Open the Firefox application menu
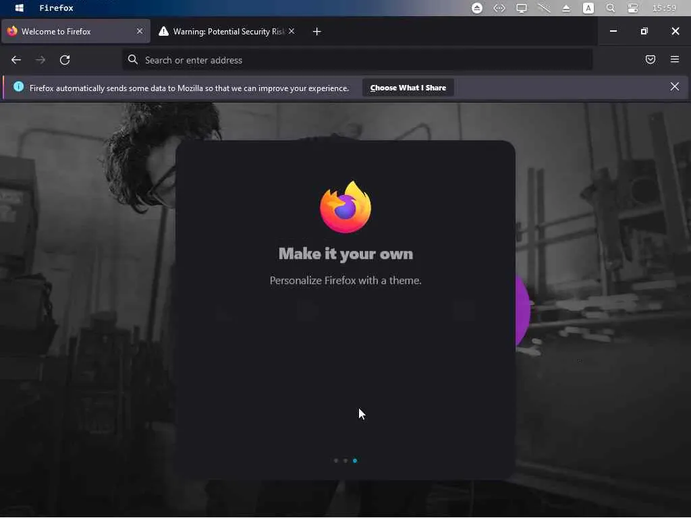Image resolution: width=691 pixels, height=518 pixels. [675, 59]
